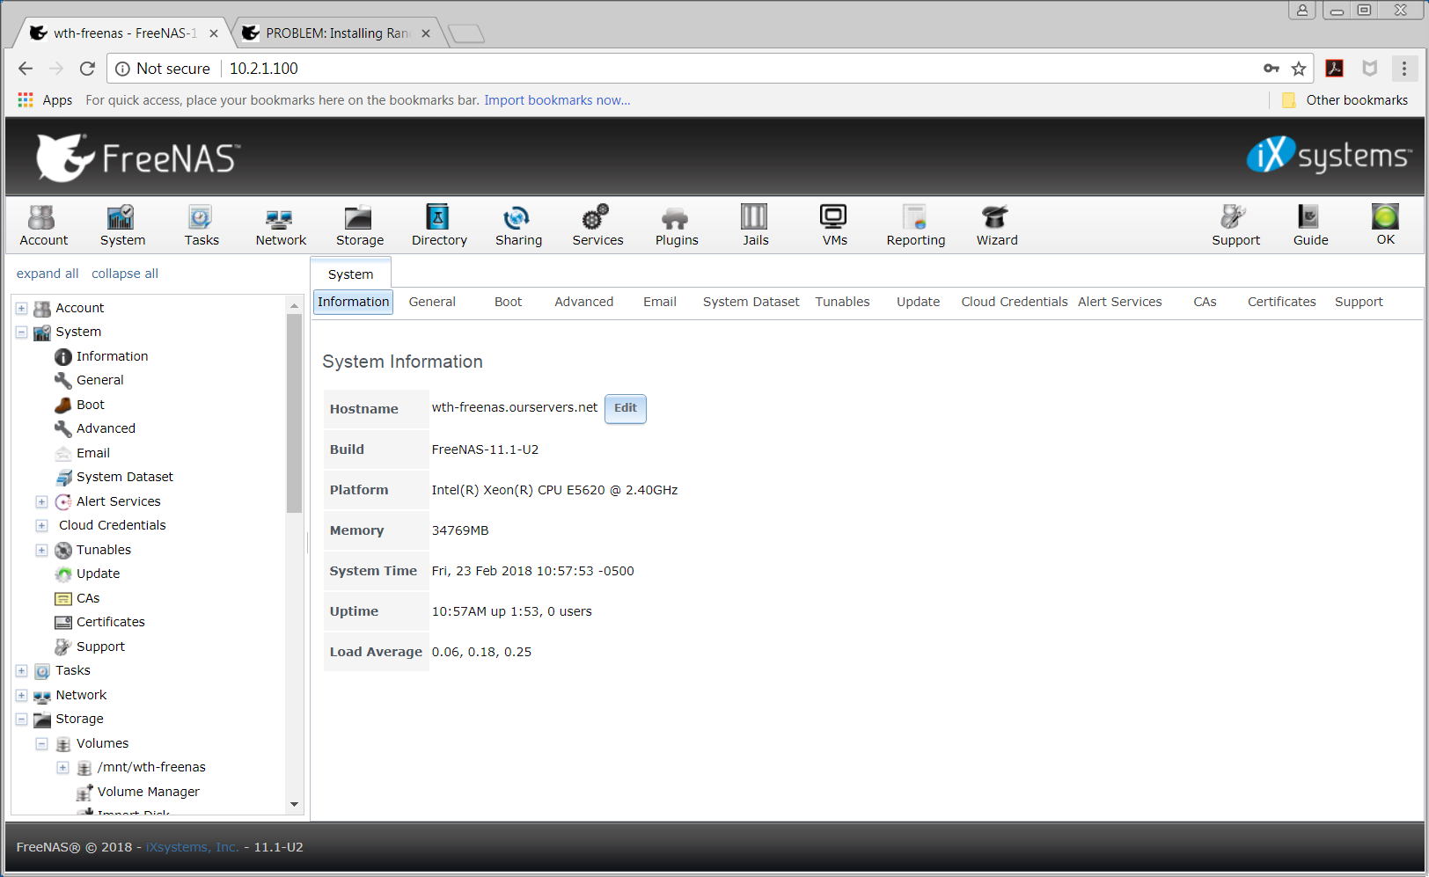Open the Tasks toolbar icon

coord(202,225)
